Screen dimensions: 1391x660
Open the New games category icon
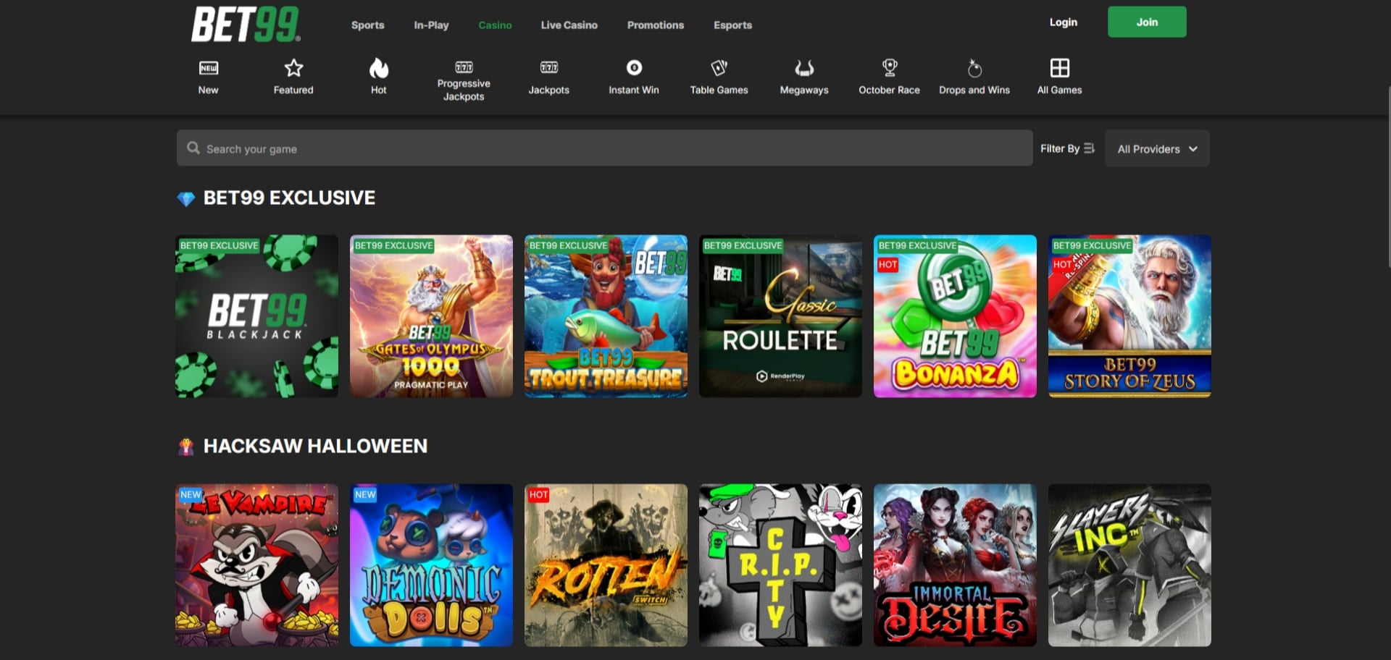208,68
